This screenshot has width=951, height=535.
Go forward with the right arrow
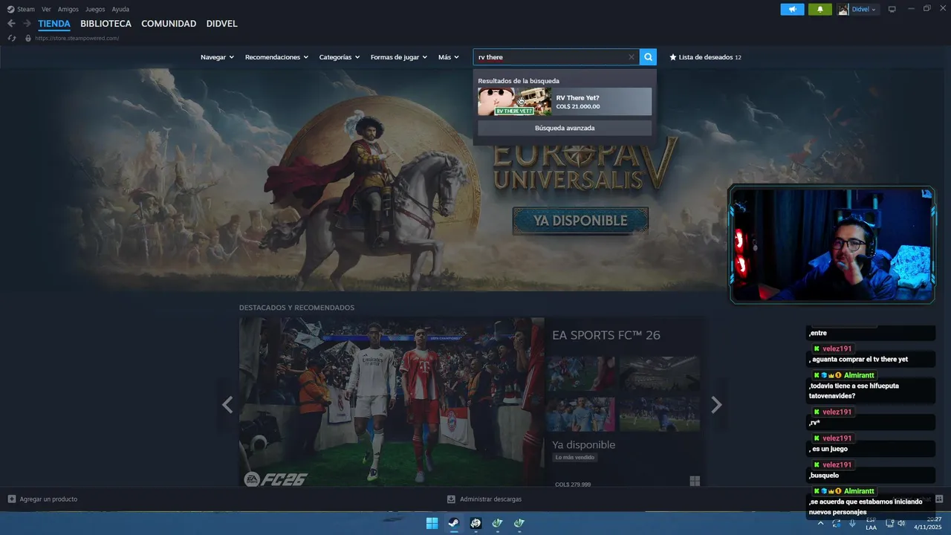pyautogui.click(x=27, y=24)
